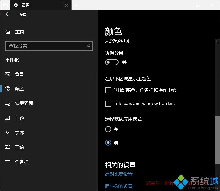
Task: Check "开始"菜单、任务栏和操作中心 checkbox
Action: coord(108,90)
